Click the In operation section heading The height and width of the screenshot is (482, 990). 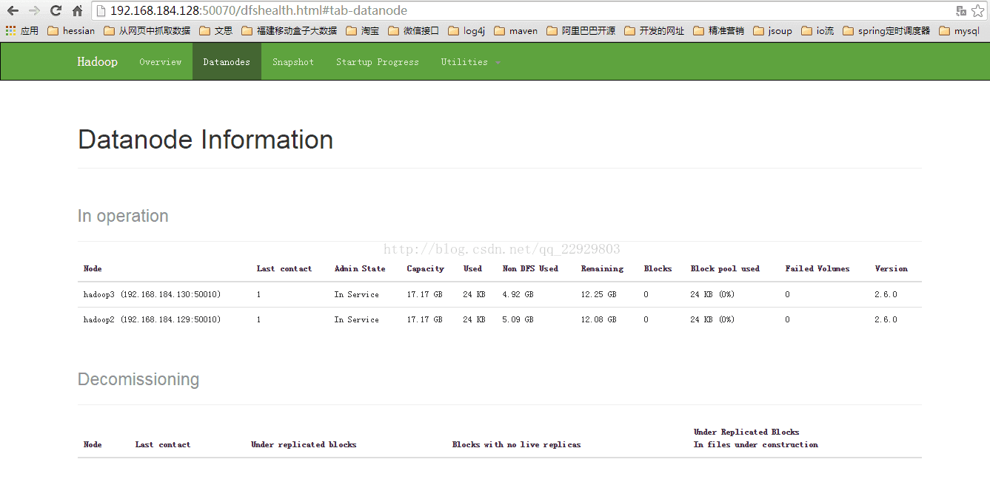[x=123, y=216]
